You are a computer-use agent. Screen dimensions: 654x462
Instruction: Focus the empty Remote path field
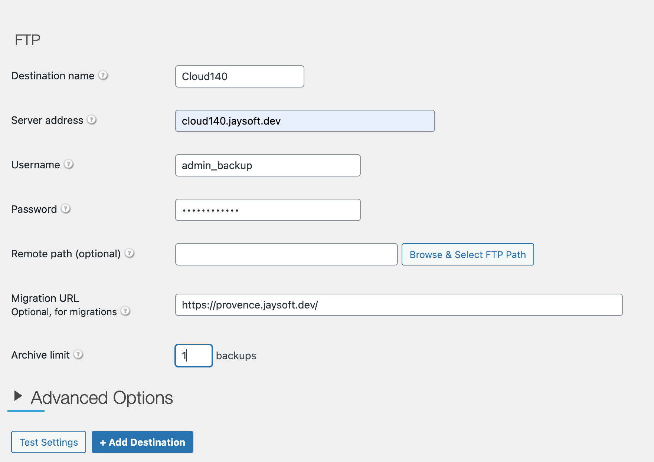point(286,254)
